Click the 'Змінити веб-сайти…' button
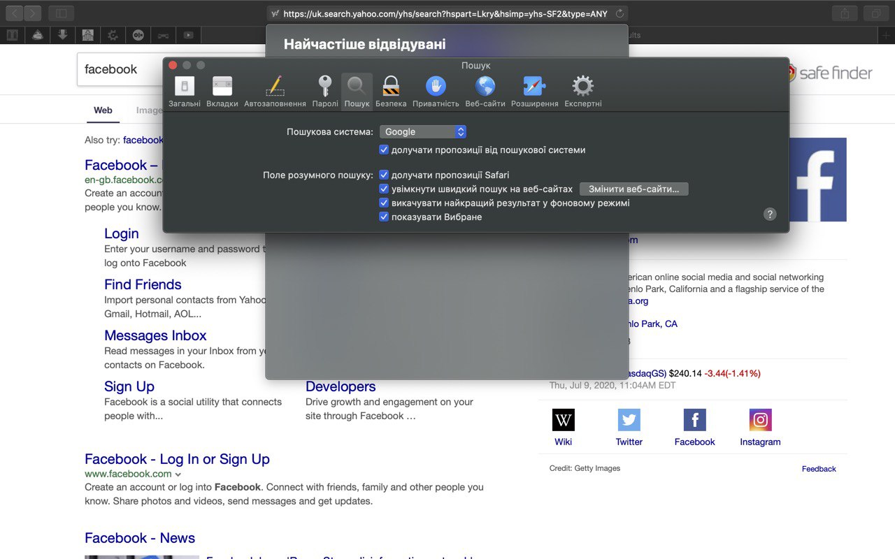This screenshot has height=559, width=895. tap(634, 189)
